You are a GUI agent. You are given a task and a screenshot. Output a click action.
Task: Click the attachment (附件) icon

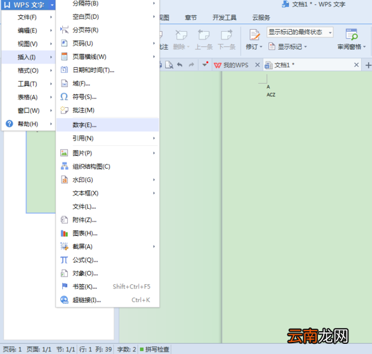click(64, 220)
